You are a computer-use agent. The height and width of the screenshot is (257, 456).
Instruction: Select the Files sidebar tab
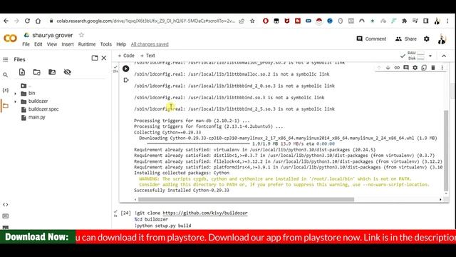pyautogui.click(x=5, y=106)
